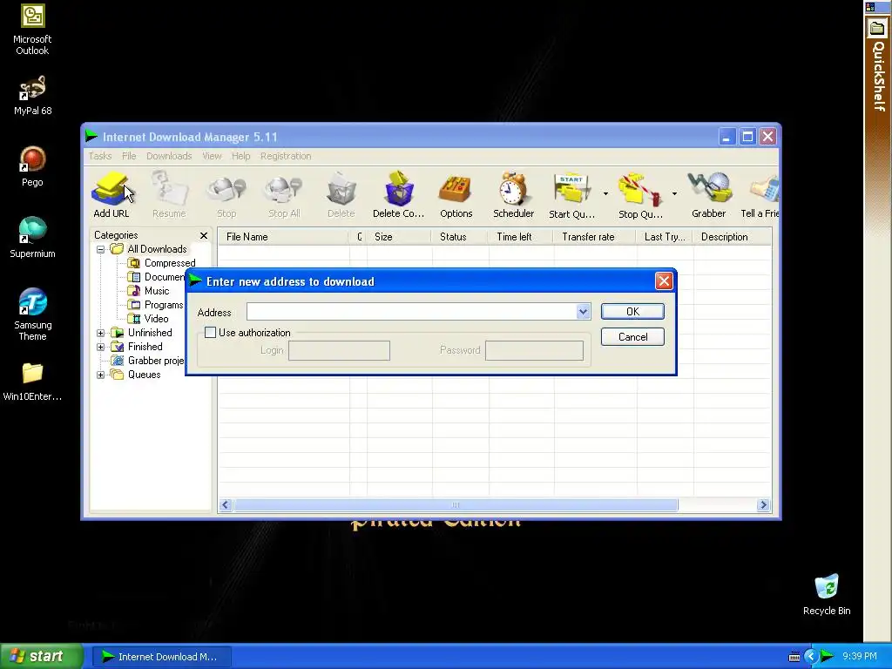The height and width of the screenshot is (669, 892).
Task: Click the horizontal scrollbar right arrow
Action: [x=763, y=504]
